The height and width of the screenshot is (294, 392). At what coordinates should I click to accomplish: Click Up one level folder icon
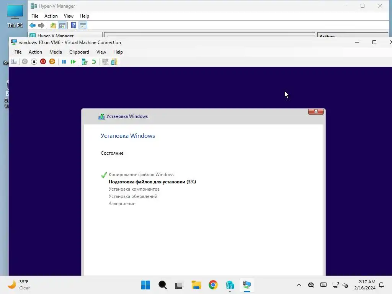(53, 26)
